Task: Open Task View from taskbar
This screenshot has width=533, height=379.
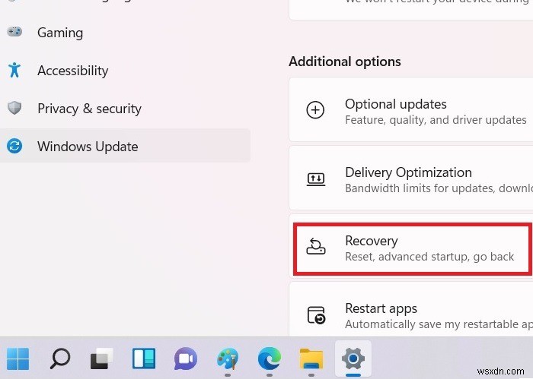Action: pos(101,358)
